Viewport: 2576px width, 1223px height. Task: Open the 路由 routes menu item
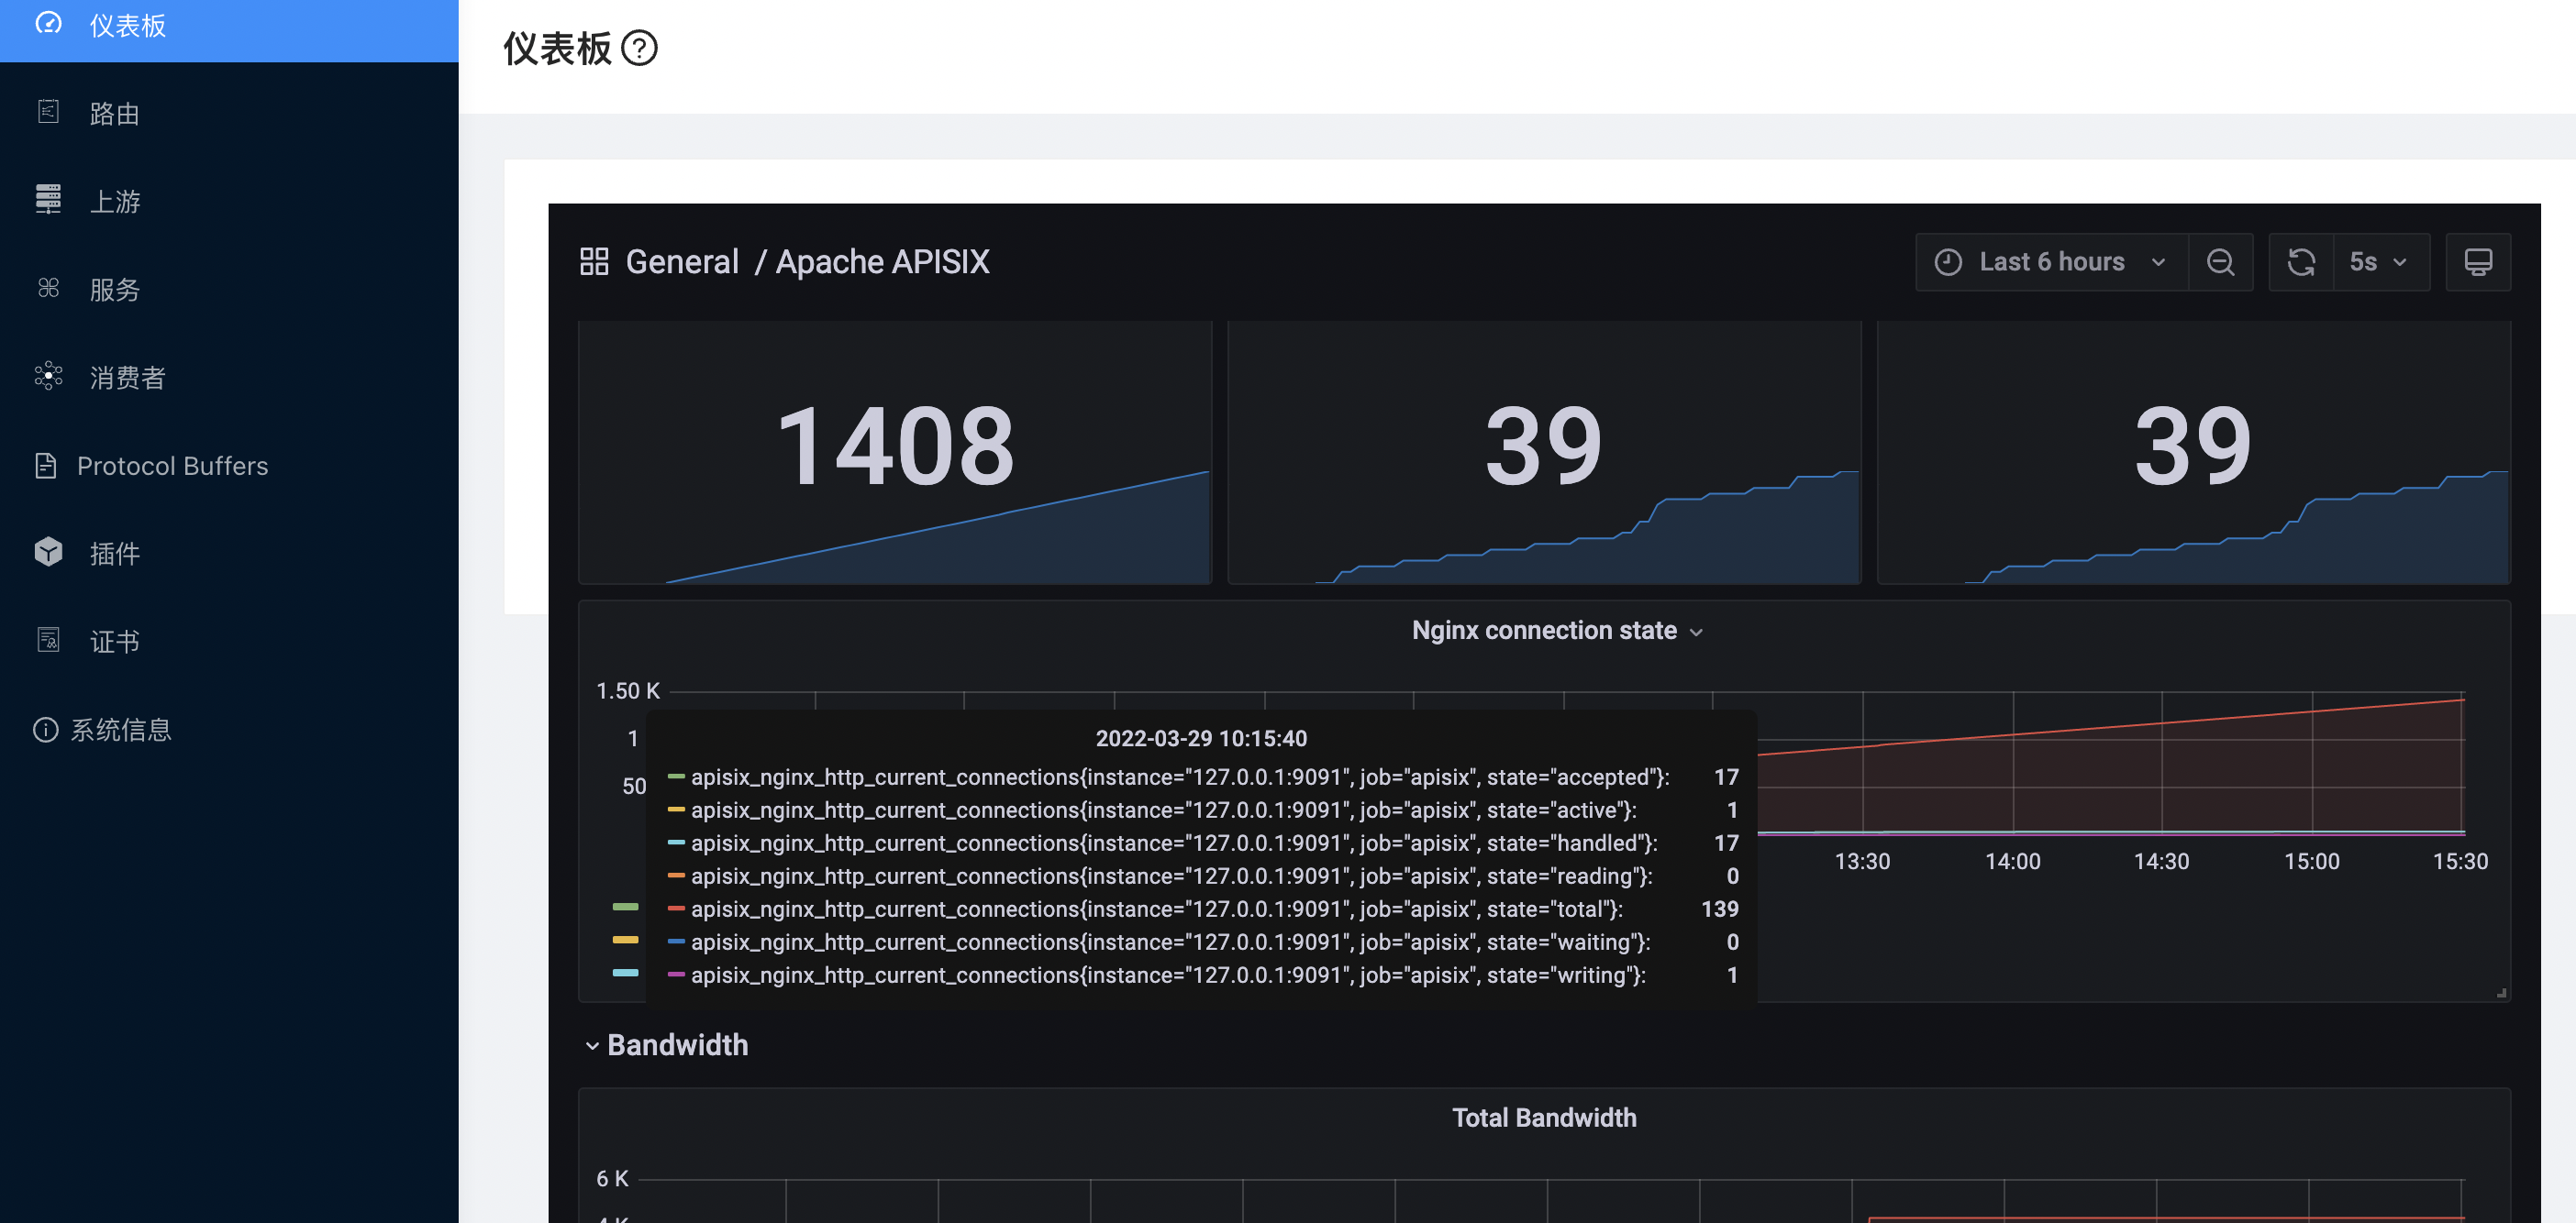point(229,113)
